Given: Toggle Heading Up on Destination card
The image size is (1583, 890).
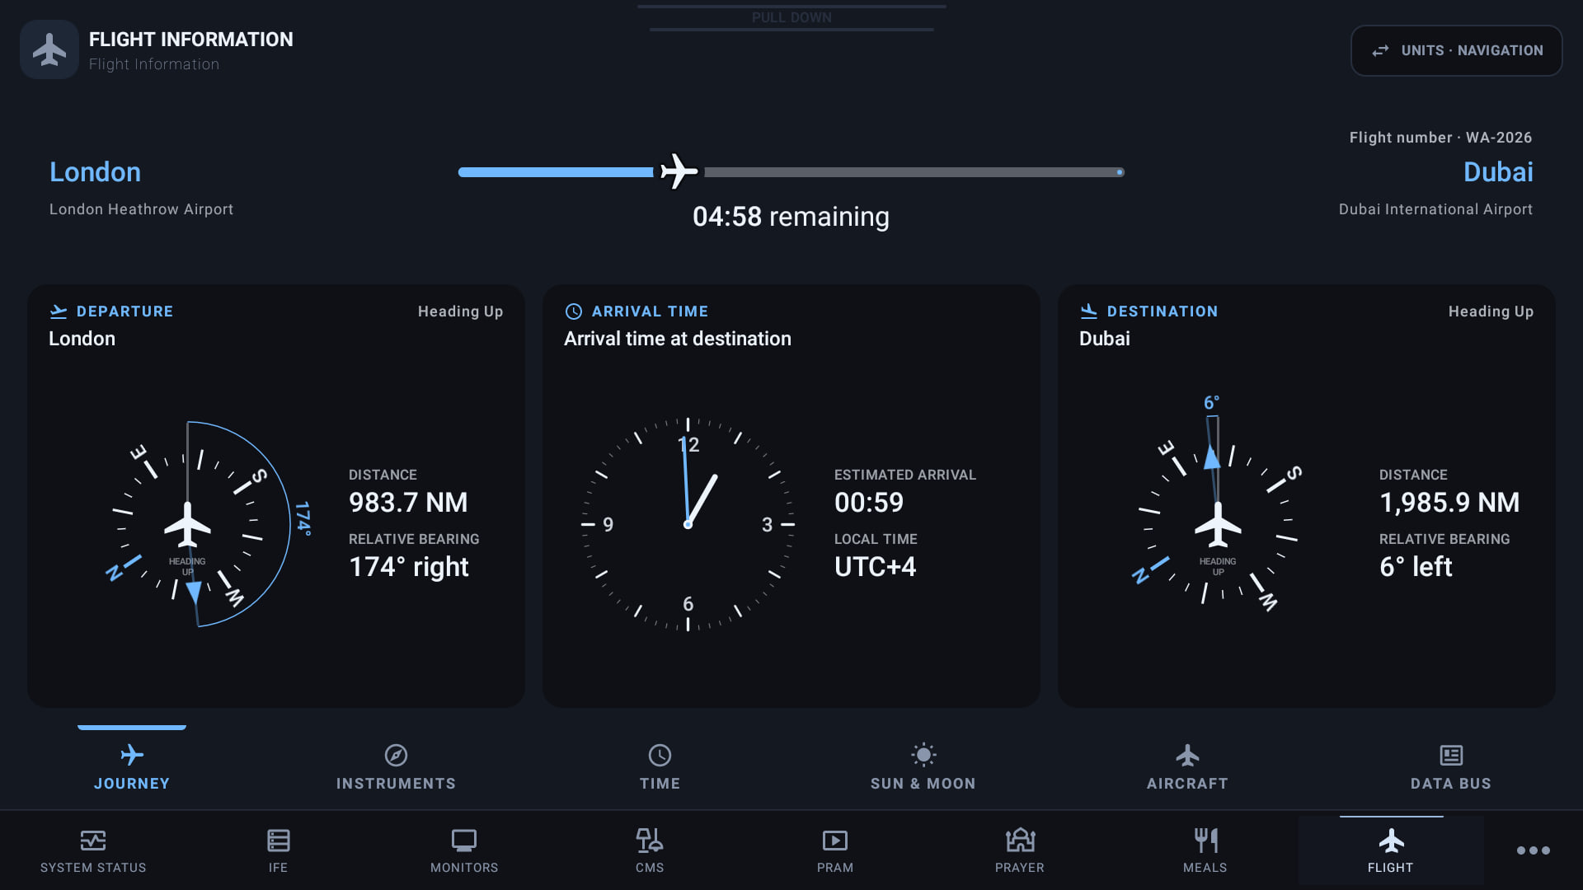Looking at the screenshot, I should pos(1491,311).
